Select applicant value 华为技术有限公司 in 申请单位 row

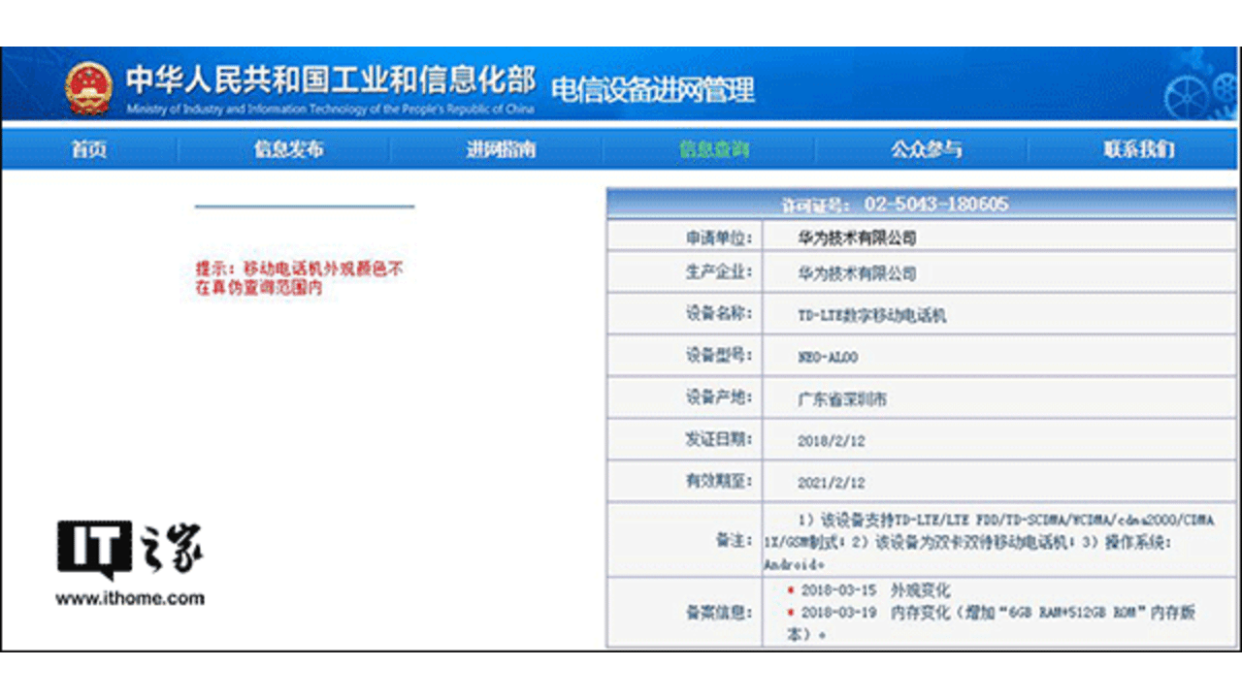coord(857,238)
